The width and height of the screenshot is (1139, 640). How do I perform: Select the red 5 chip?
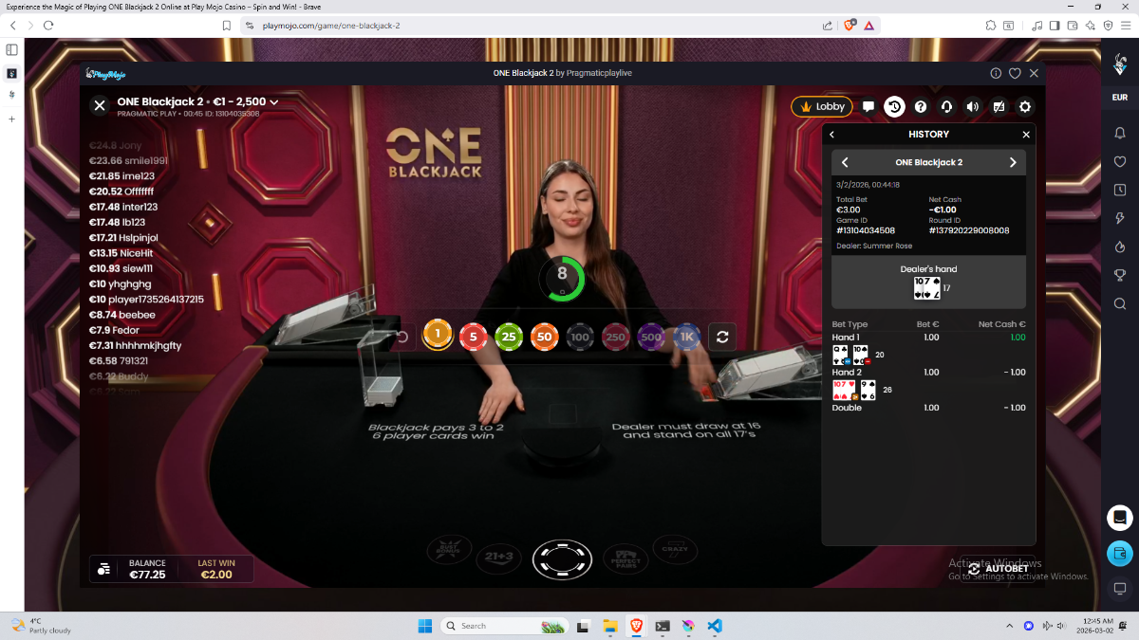pos(474,337)
